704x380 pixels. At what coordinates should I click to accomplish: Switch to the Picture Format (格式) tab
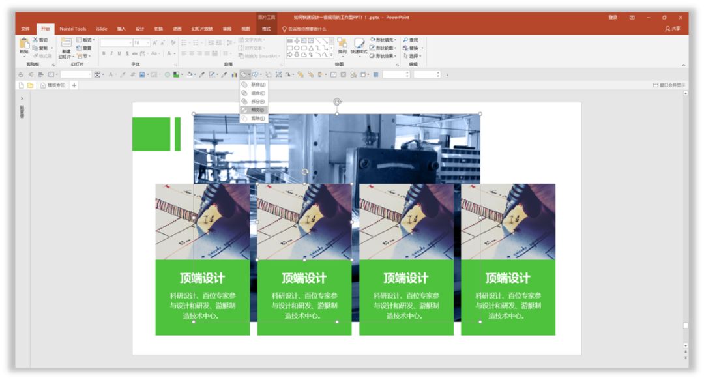click(266, 29)
